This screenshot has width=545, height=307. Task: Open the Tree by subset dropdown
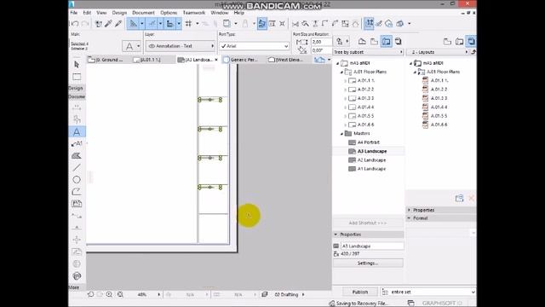pyautogui.click(x=368, y=52)
